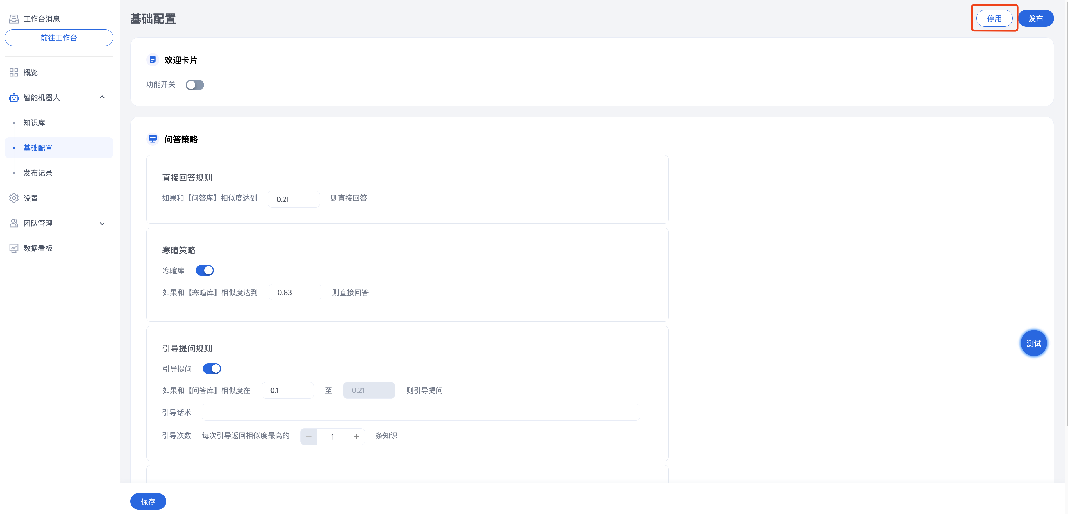Screen dimensions: 1068x514
Task: Collapse the 智能机器人 menu chevron
Action: pos(102,97)
